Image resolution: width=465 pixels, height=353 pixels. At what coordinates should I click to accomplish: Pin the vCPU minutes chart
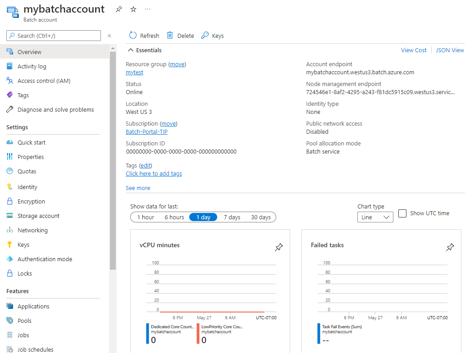(278, 247)
